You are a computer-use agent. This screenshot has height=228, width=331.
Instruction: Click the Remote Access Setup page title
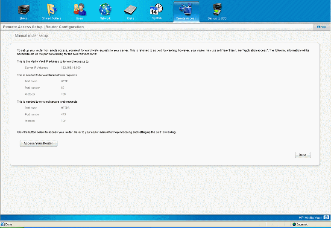tap(43, 27)
